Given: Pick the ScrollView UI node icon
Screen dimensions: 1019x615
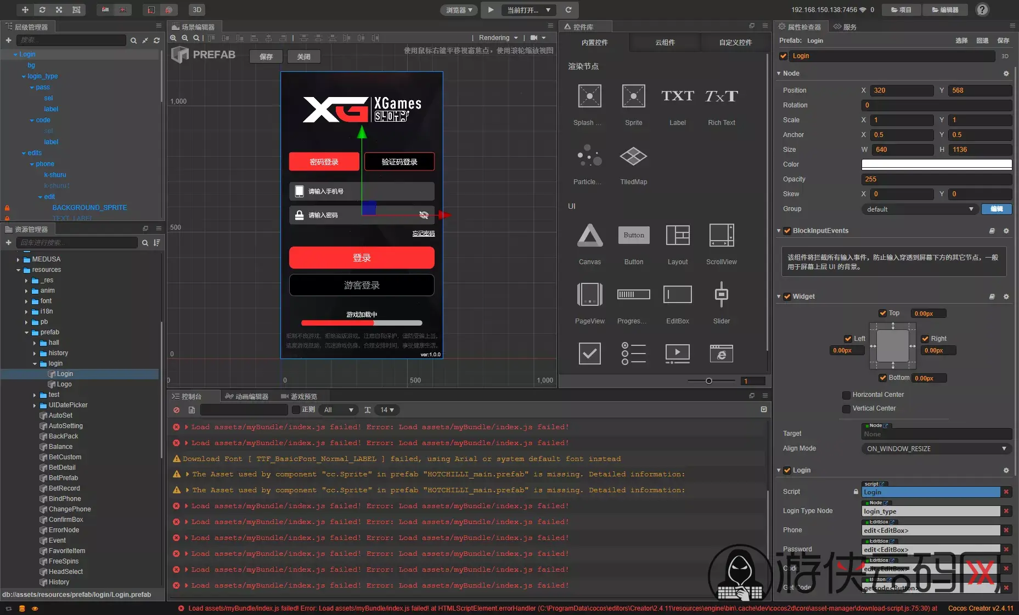Looking at the screenshot, I should pos(722,235).
